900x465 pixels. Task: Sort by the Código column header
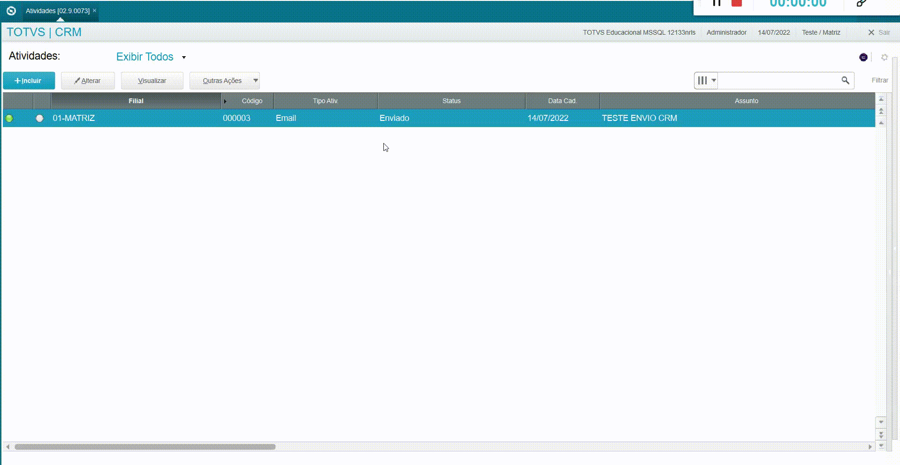tap(252, 101)
